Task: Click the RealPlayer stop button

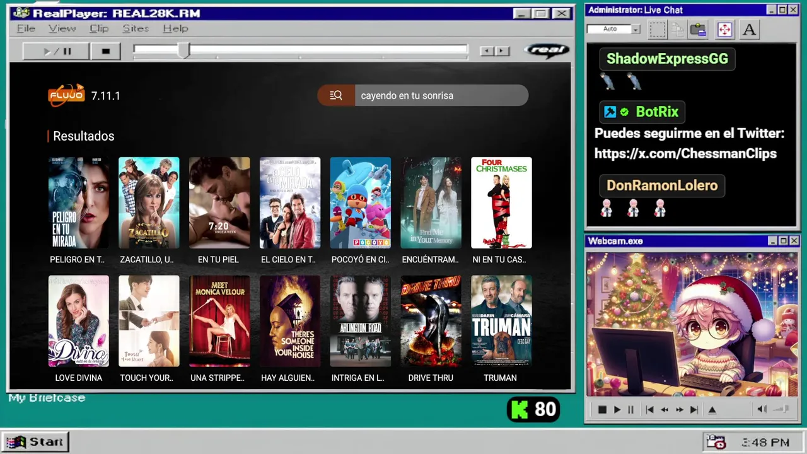Action: point(106,51)
